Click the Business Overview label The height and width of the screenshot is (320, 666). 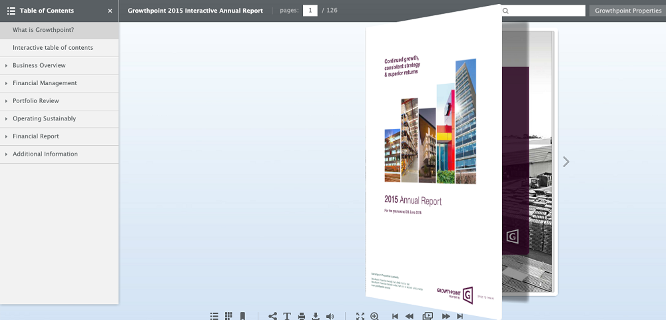click(x=39, y=65)
